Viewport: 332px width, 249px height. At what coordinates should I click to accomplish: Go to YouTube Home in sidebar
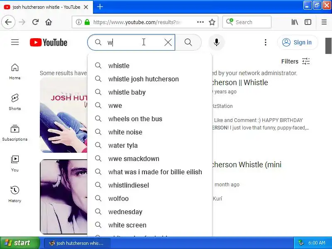[x=15, y=71]
